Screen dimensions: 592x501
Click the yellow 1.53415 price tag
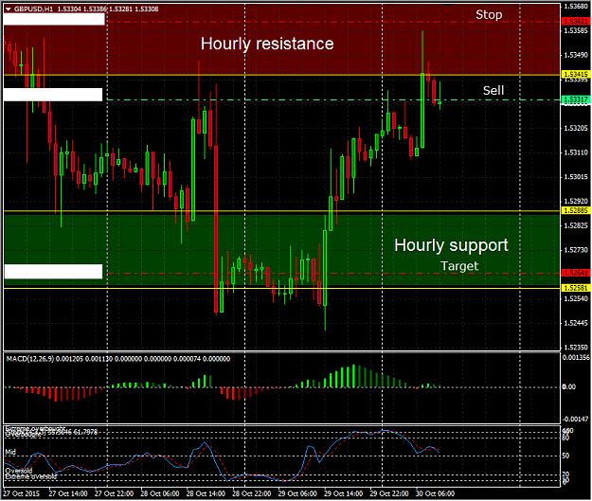(575, 74)
